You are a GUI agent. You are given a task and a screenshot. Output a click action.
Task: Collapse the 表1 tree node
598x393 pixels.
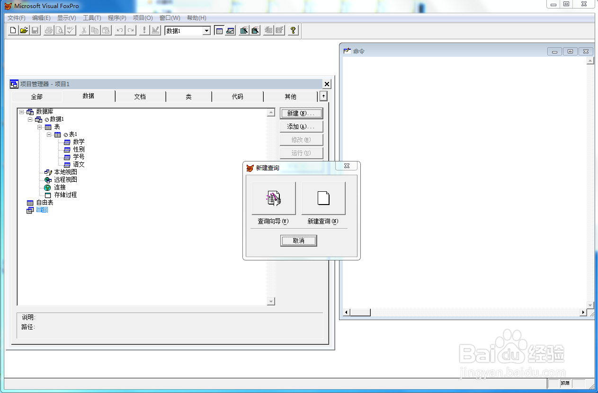[49, 134]
